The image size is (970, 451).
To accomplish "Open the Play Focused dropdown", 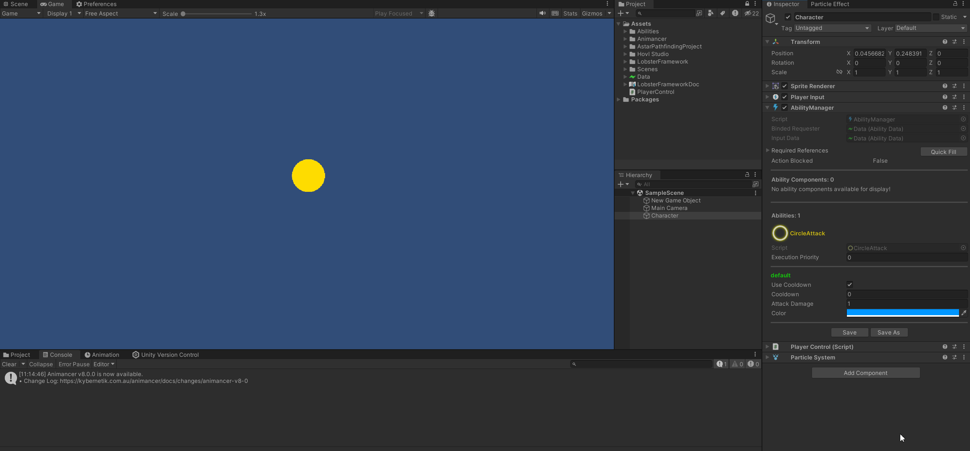I will pyautogui.click(x=399, y=13).
